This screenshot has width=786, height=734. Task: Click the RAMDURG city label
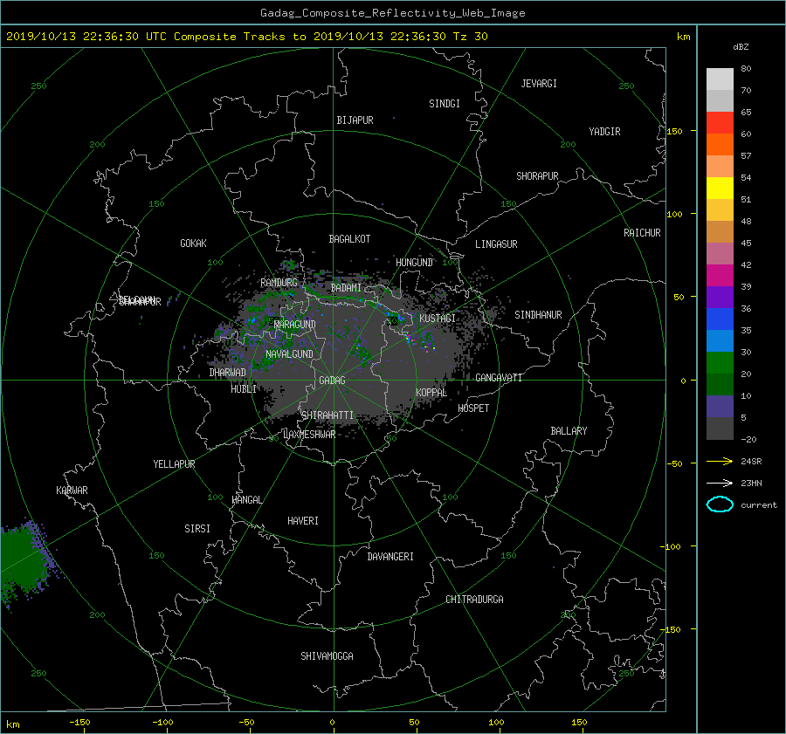(279, 283)
